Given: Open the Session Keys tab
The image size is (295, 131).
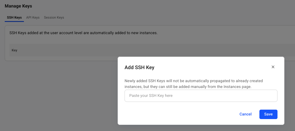Looking at the screenshot, I should pyautogui.click(x=54, y=17).
